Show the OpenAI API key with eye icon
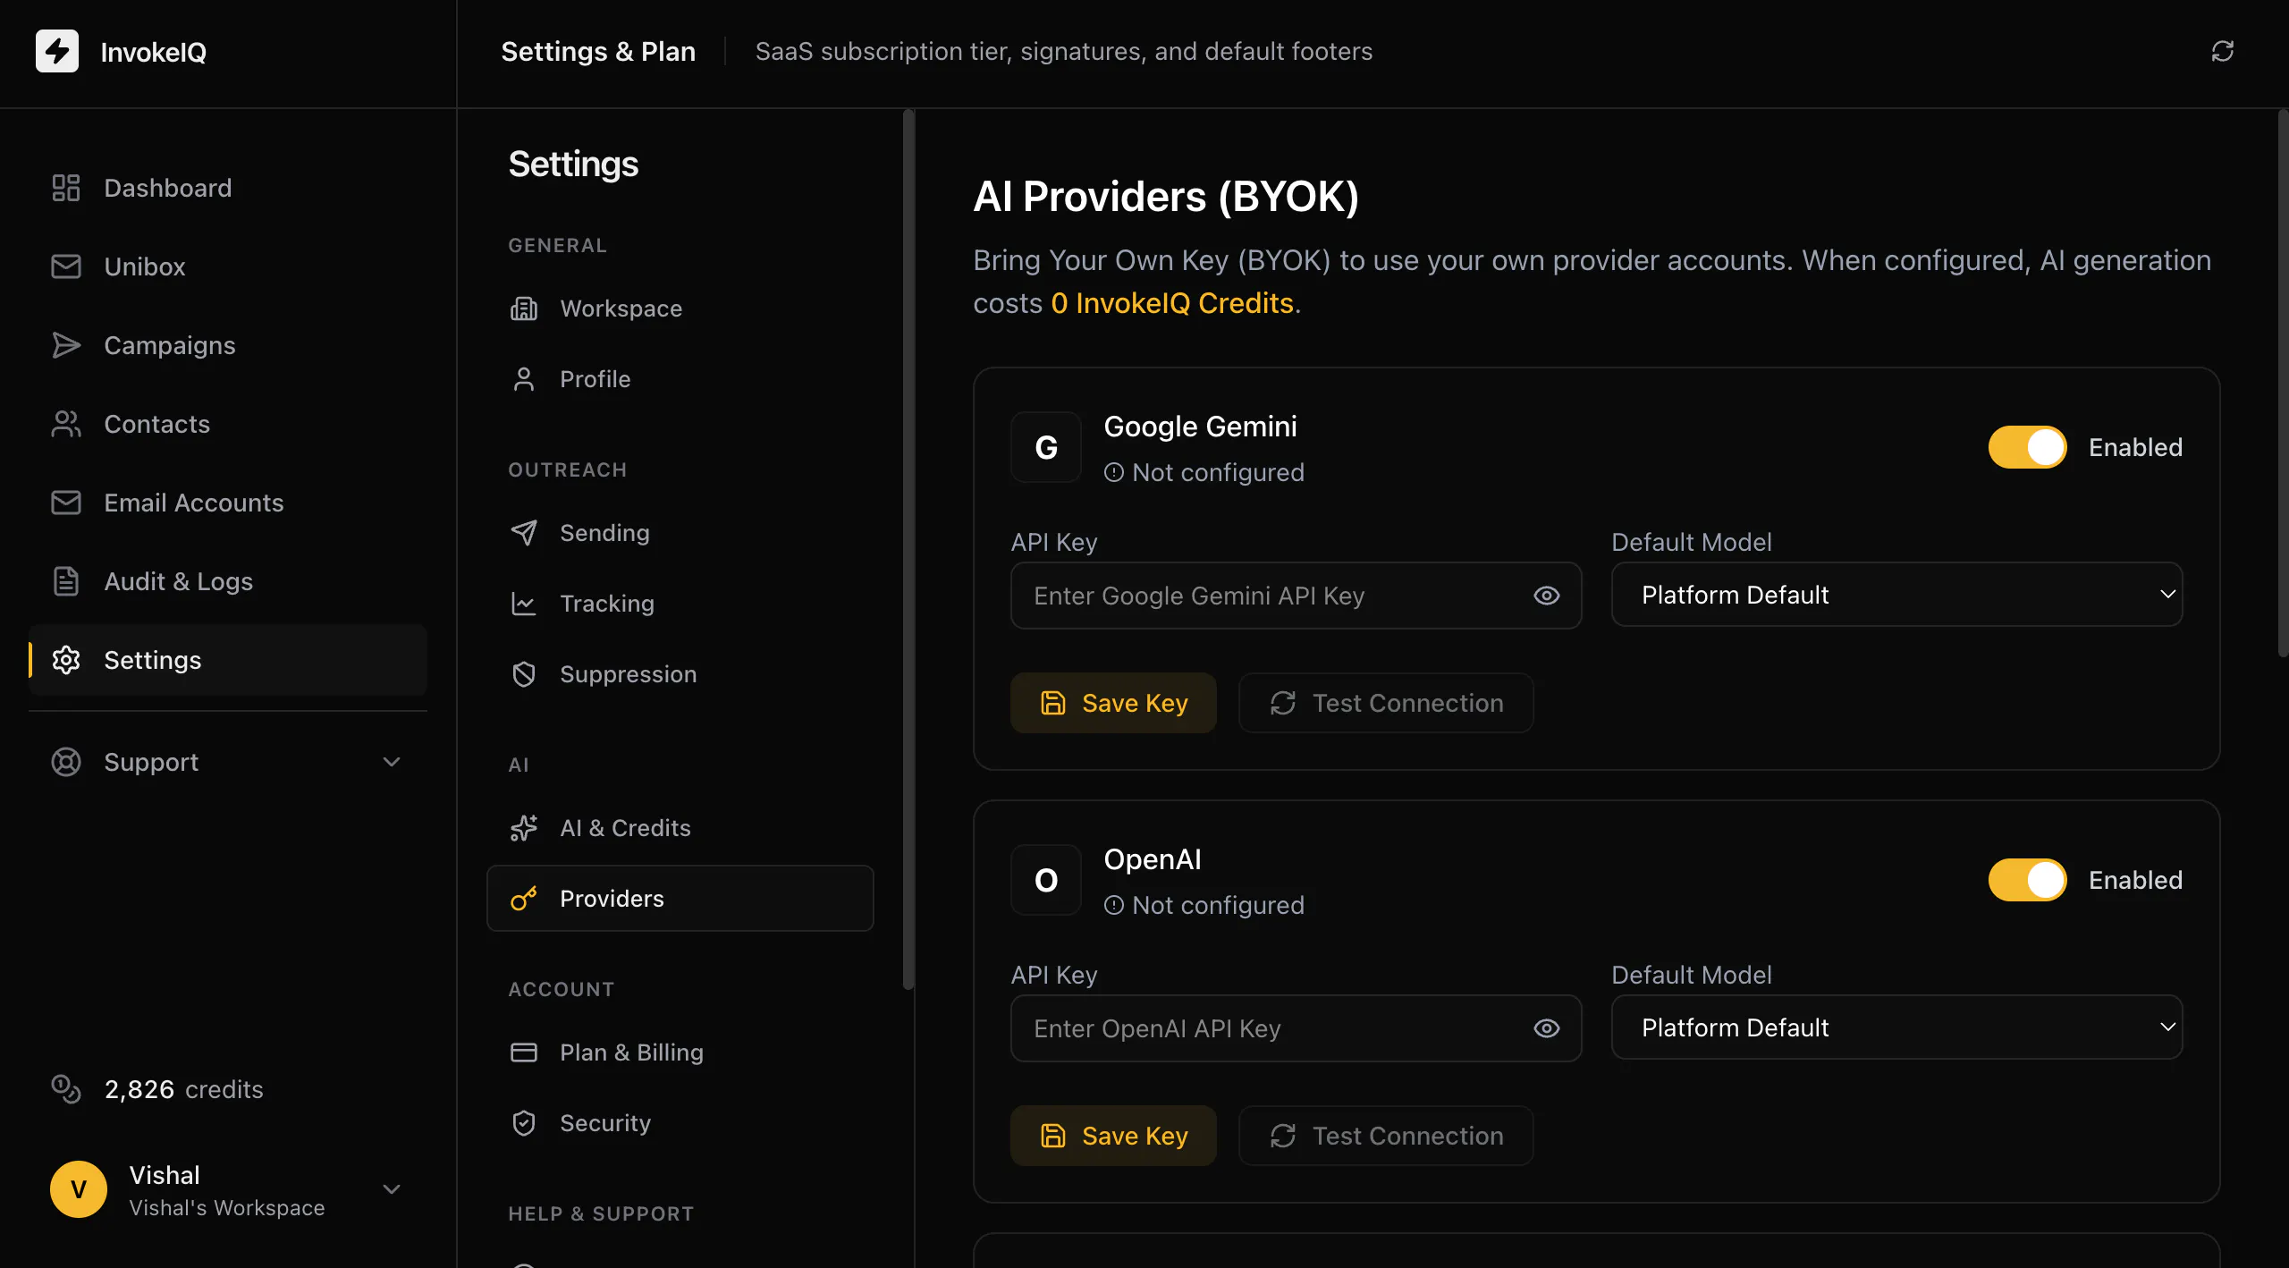The height and width of the screenshot is (1268, 2289). tap(1547, 1028)
